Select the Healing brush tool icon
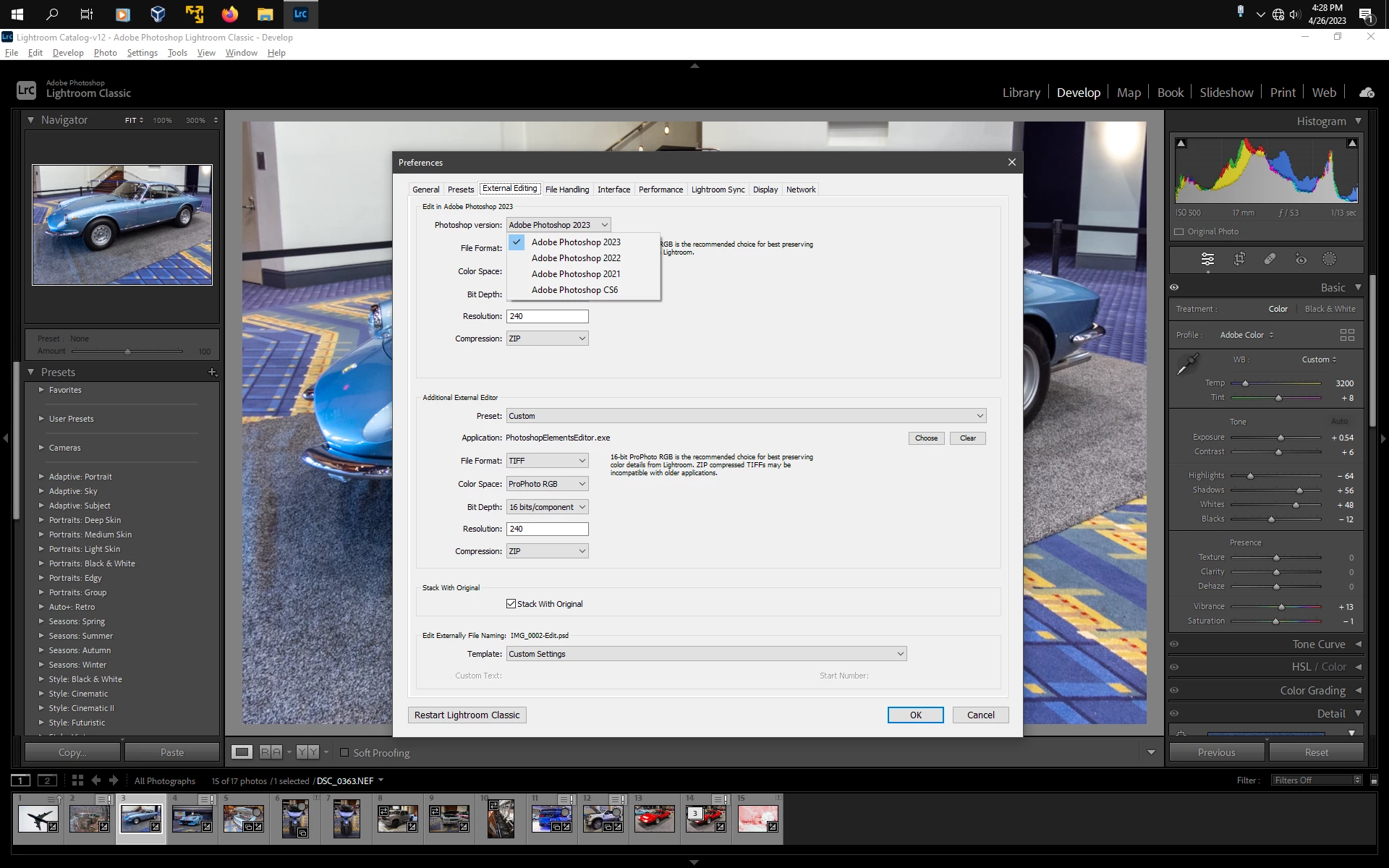The image size is (1389, 868). pyautogui.click(x=1270, y=259)
